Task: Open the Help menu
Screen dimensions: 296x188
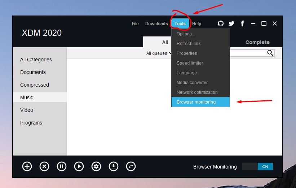Action: [196, 23]
